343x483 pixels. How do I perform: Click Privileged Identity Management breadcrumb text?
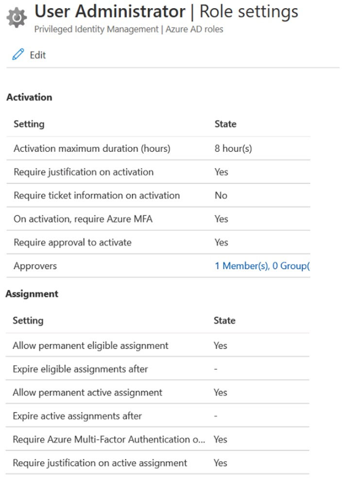click(96, 29)
